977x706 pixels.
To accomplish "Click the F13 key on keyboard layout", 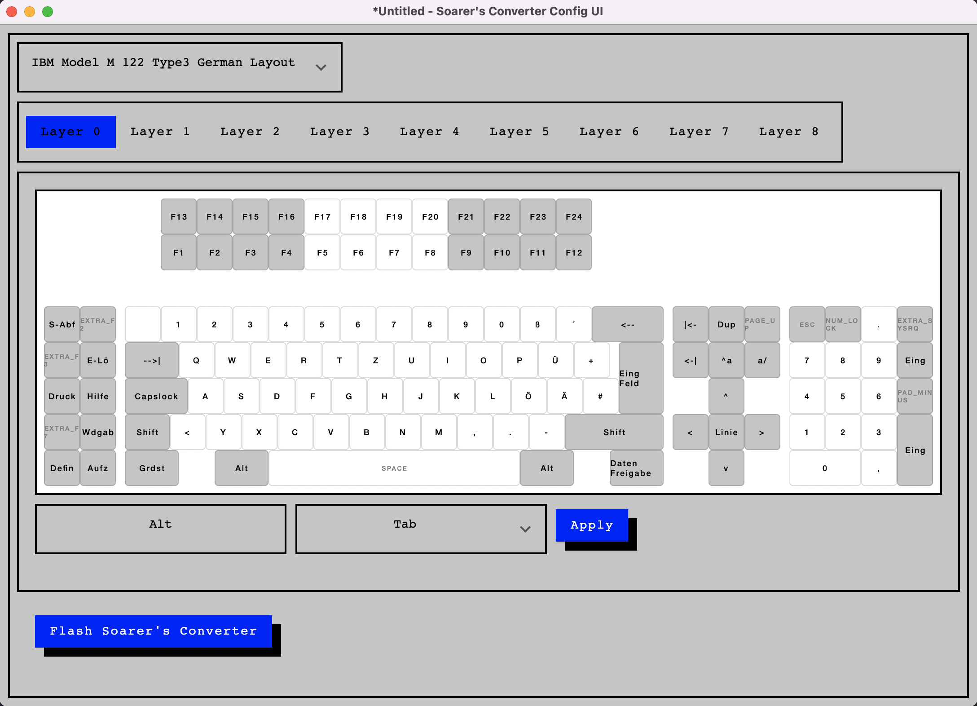I will 179,217.
